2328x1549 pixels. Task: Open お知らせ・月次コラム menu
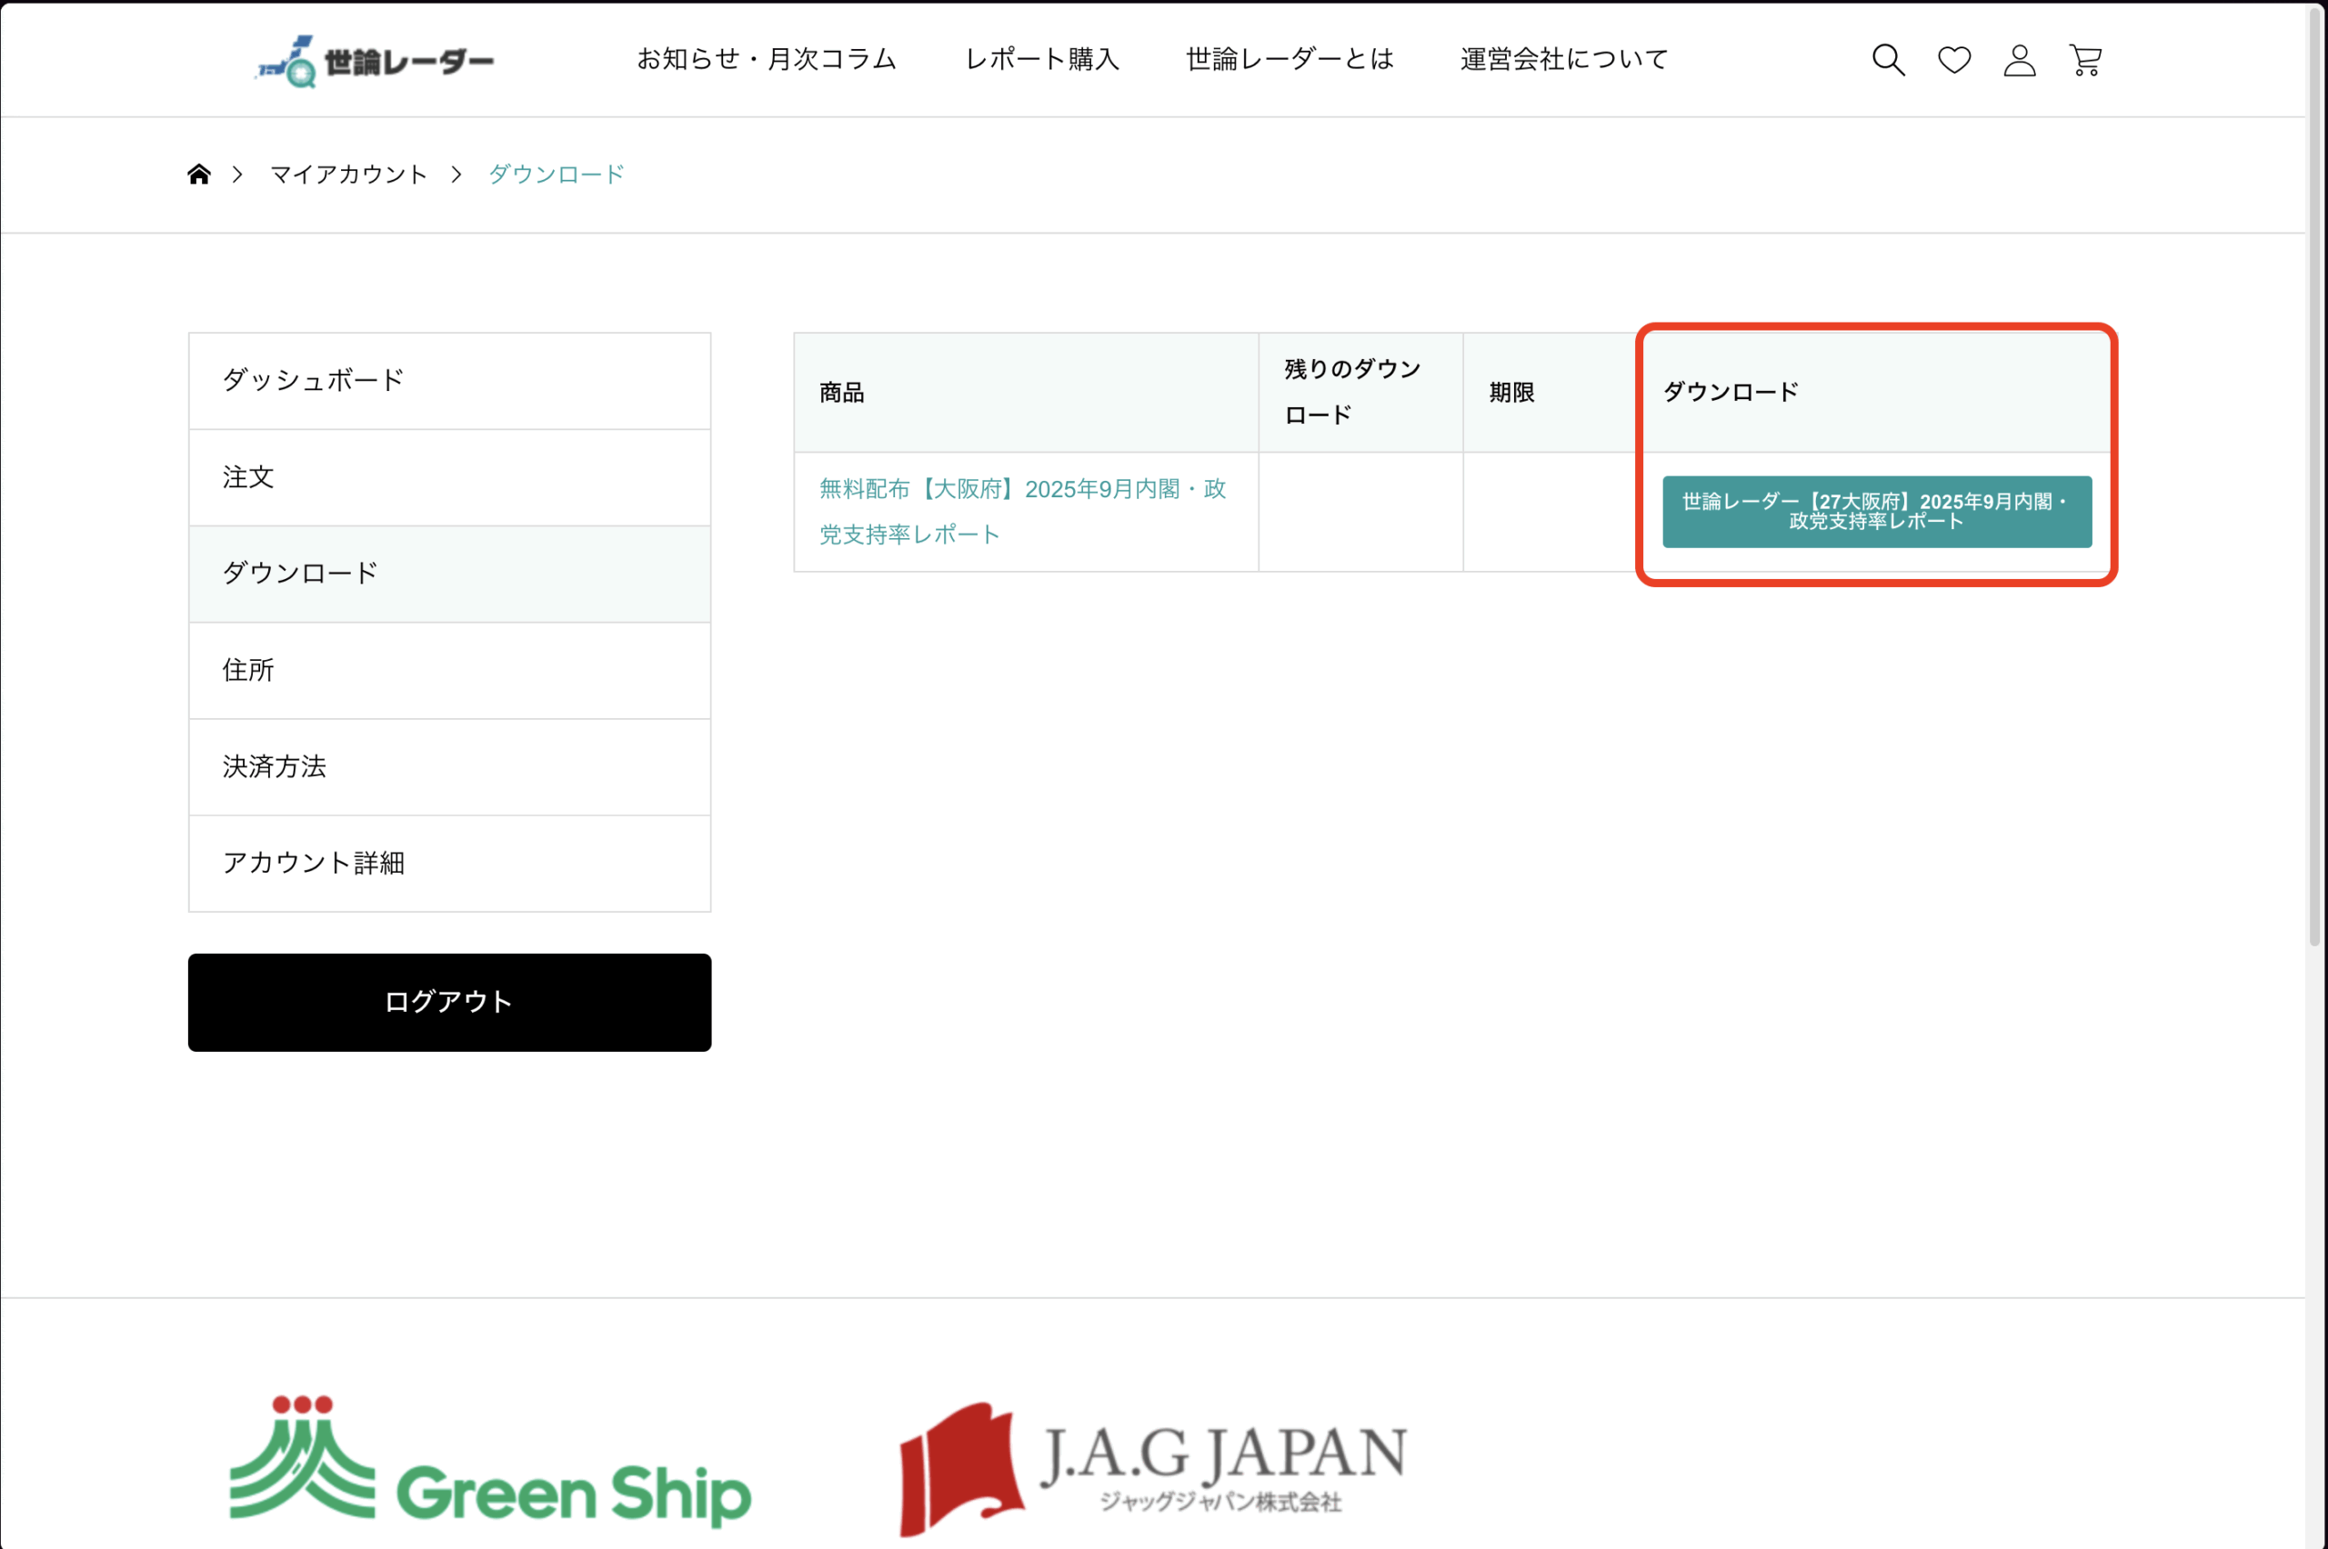(x=766, y=59)
